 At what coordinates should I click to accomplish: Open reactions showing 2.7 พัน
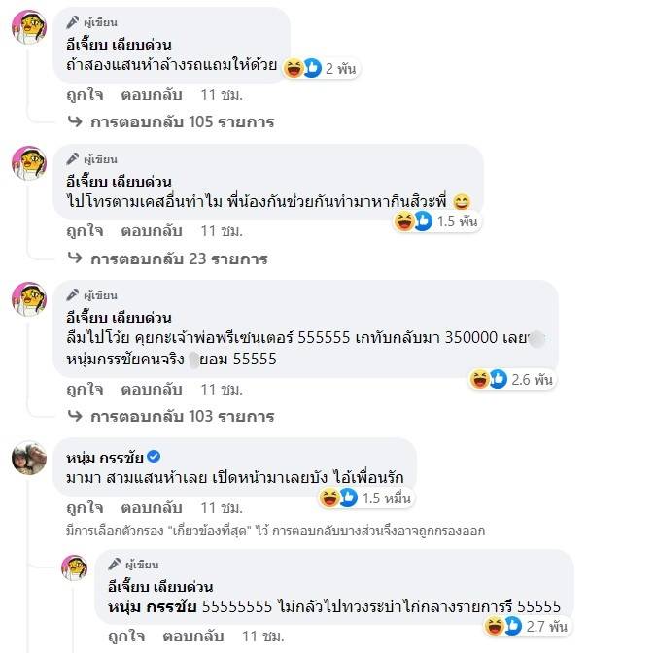coord(527,626)
